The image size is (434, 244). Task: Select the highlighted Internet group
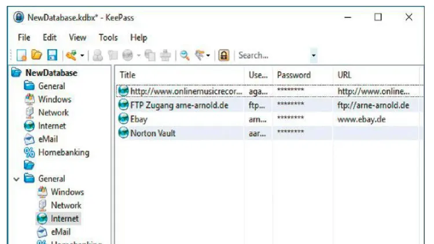(65, 218)
